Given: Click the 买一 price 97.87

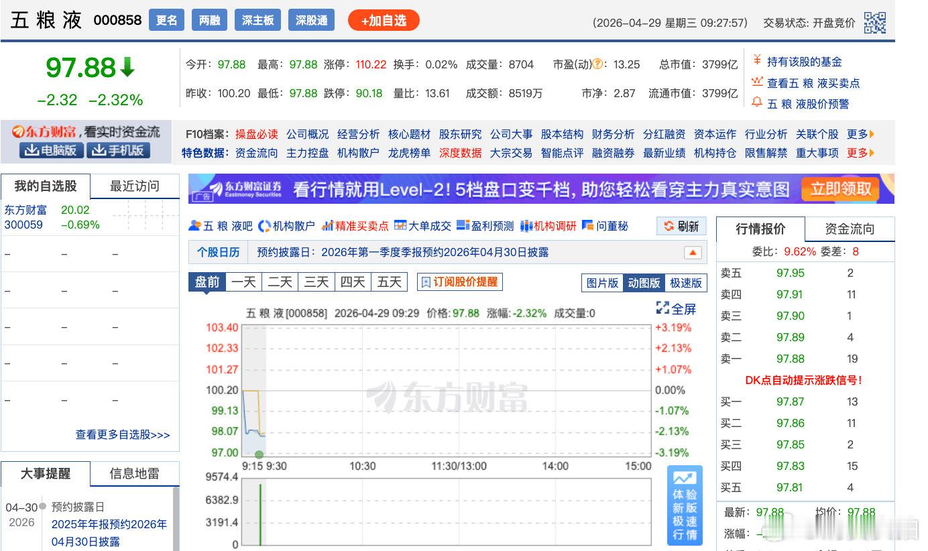Looking at the screenshot, I should [791, 402].
